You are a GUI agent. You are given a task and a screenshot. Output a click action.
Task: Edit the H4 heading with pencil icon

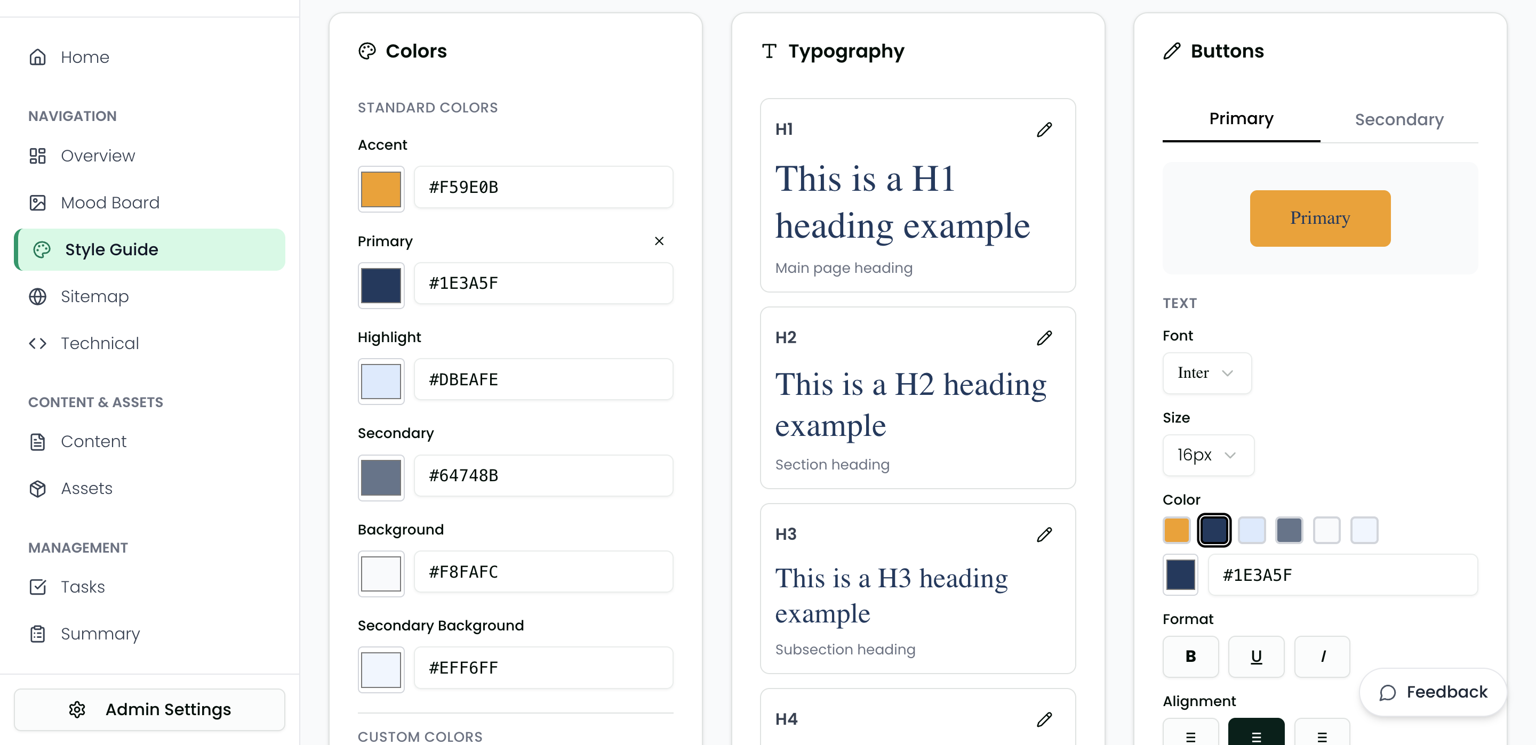pyautogui.click(x=1044, y=719)
